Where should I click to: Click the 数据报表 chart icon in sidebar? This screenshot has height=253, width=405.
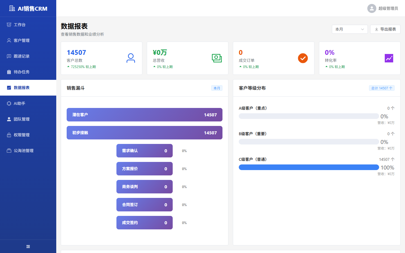[x=9, y=88]
